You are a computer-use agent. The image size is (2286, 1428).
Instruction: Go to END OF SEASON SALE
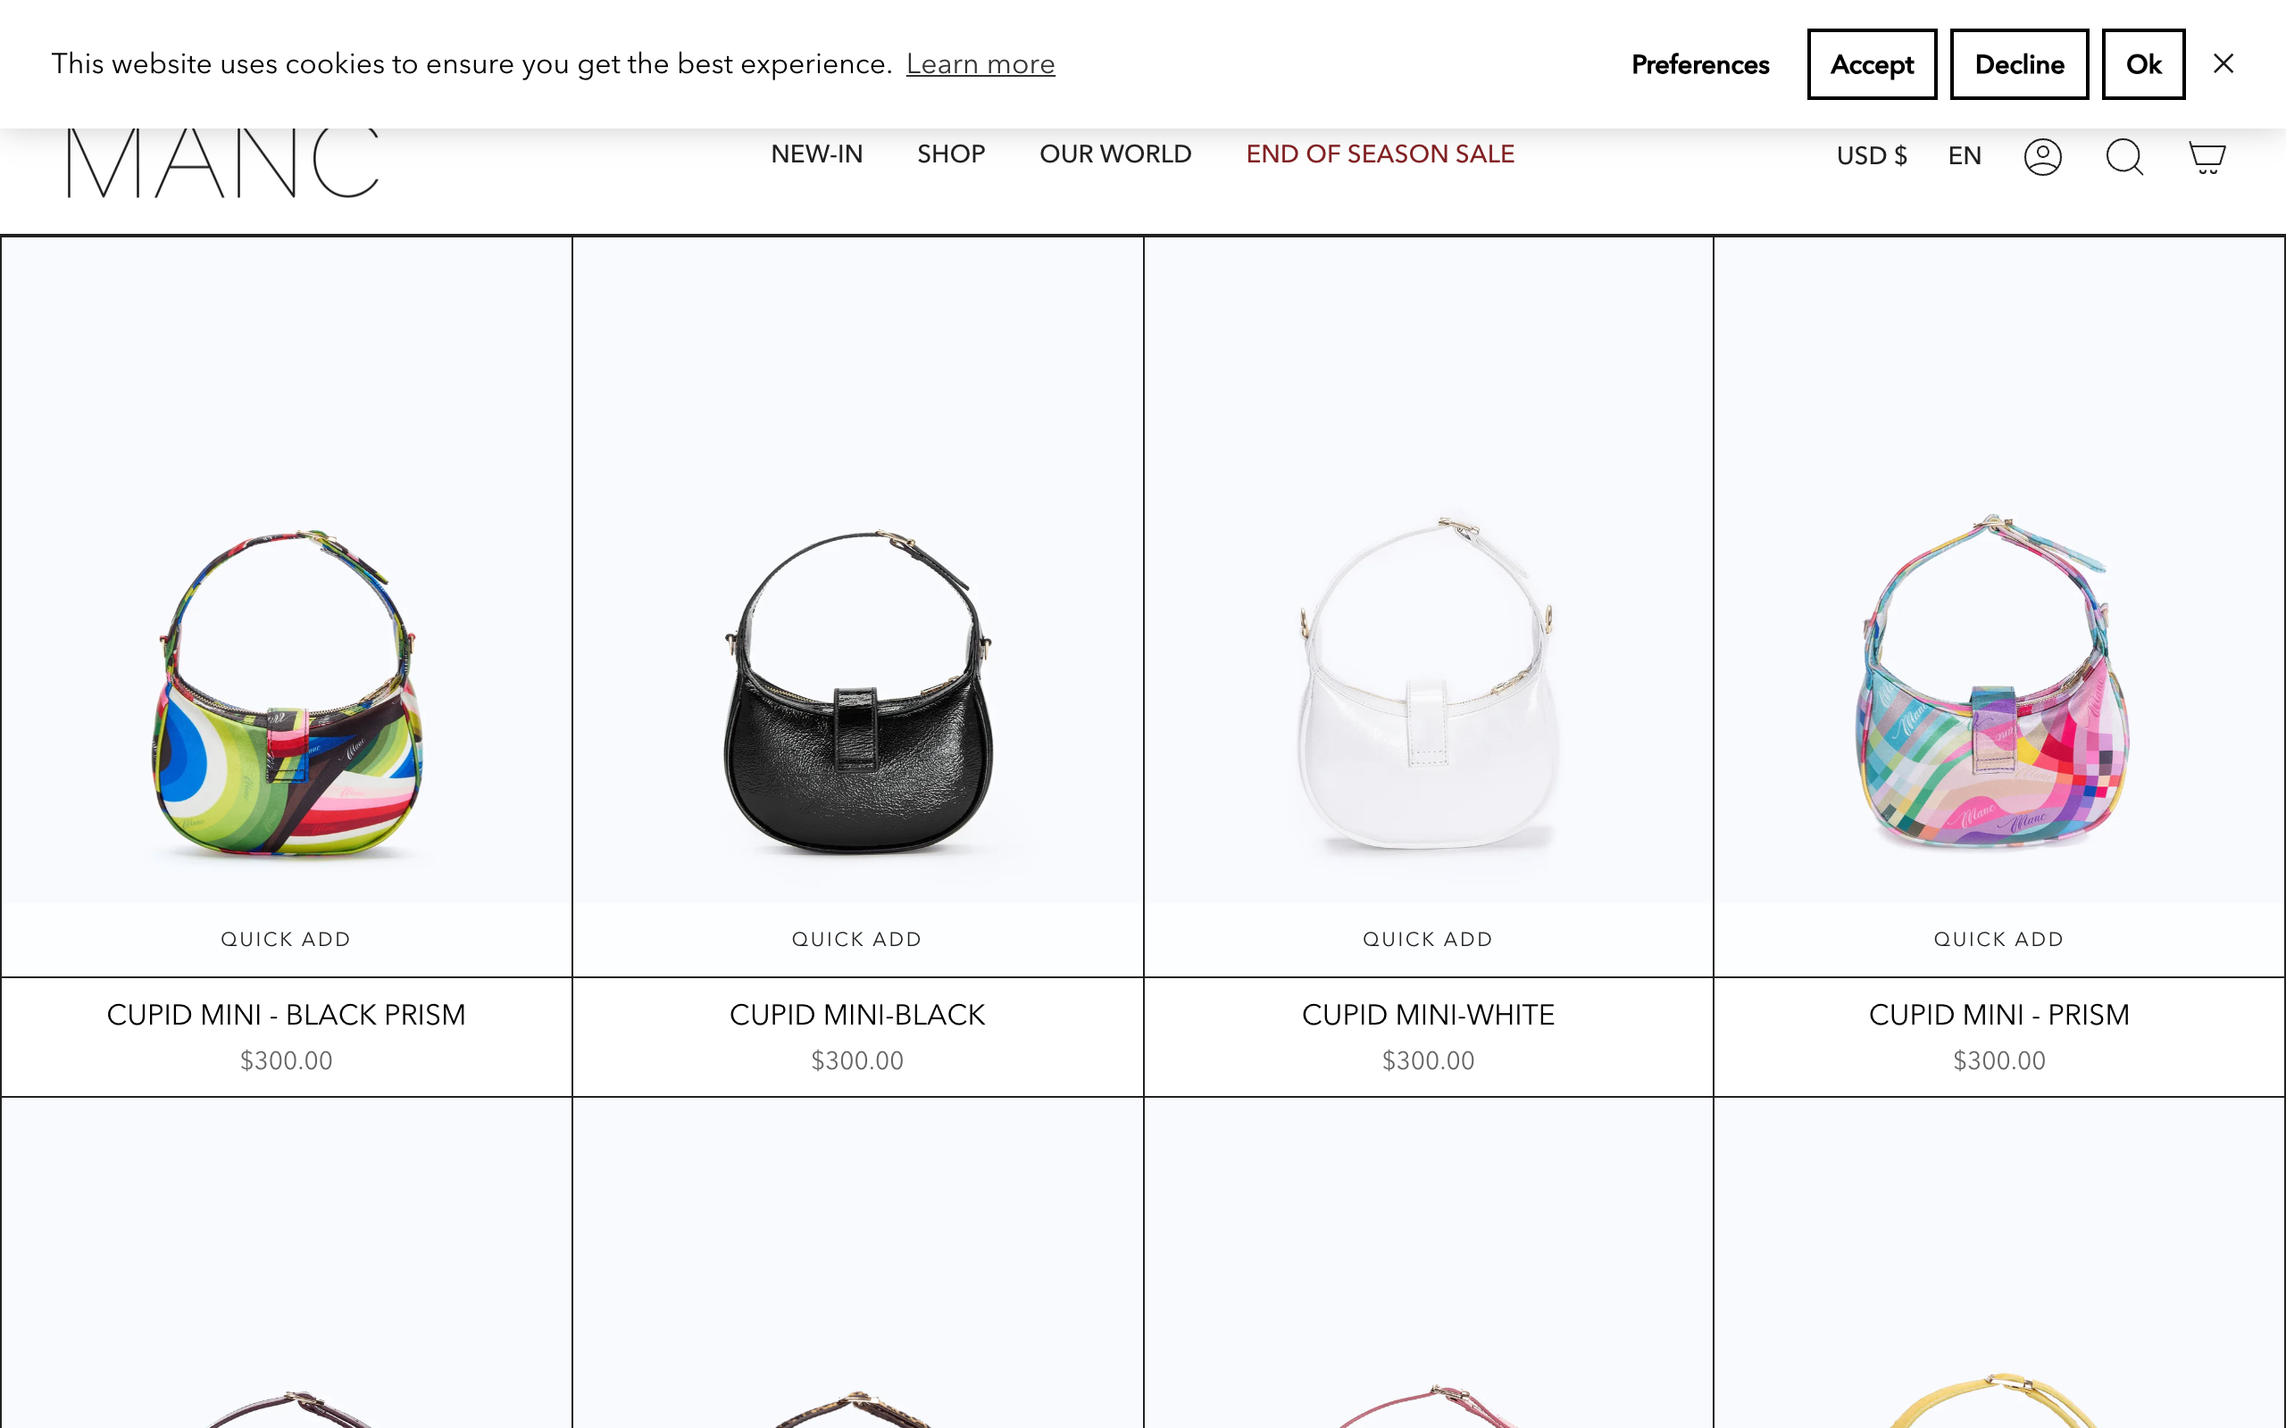point(1379,154)
